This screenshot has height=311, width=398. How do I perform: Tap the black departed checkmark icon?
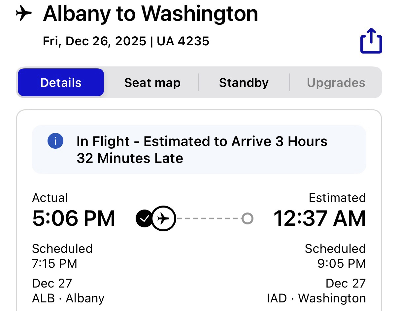(x=144, y=218)
